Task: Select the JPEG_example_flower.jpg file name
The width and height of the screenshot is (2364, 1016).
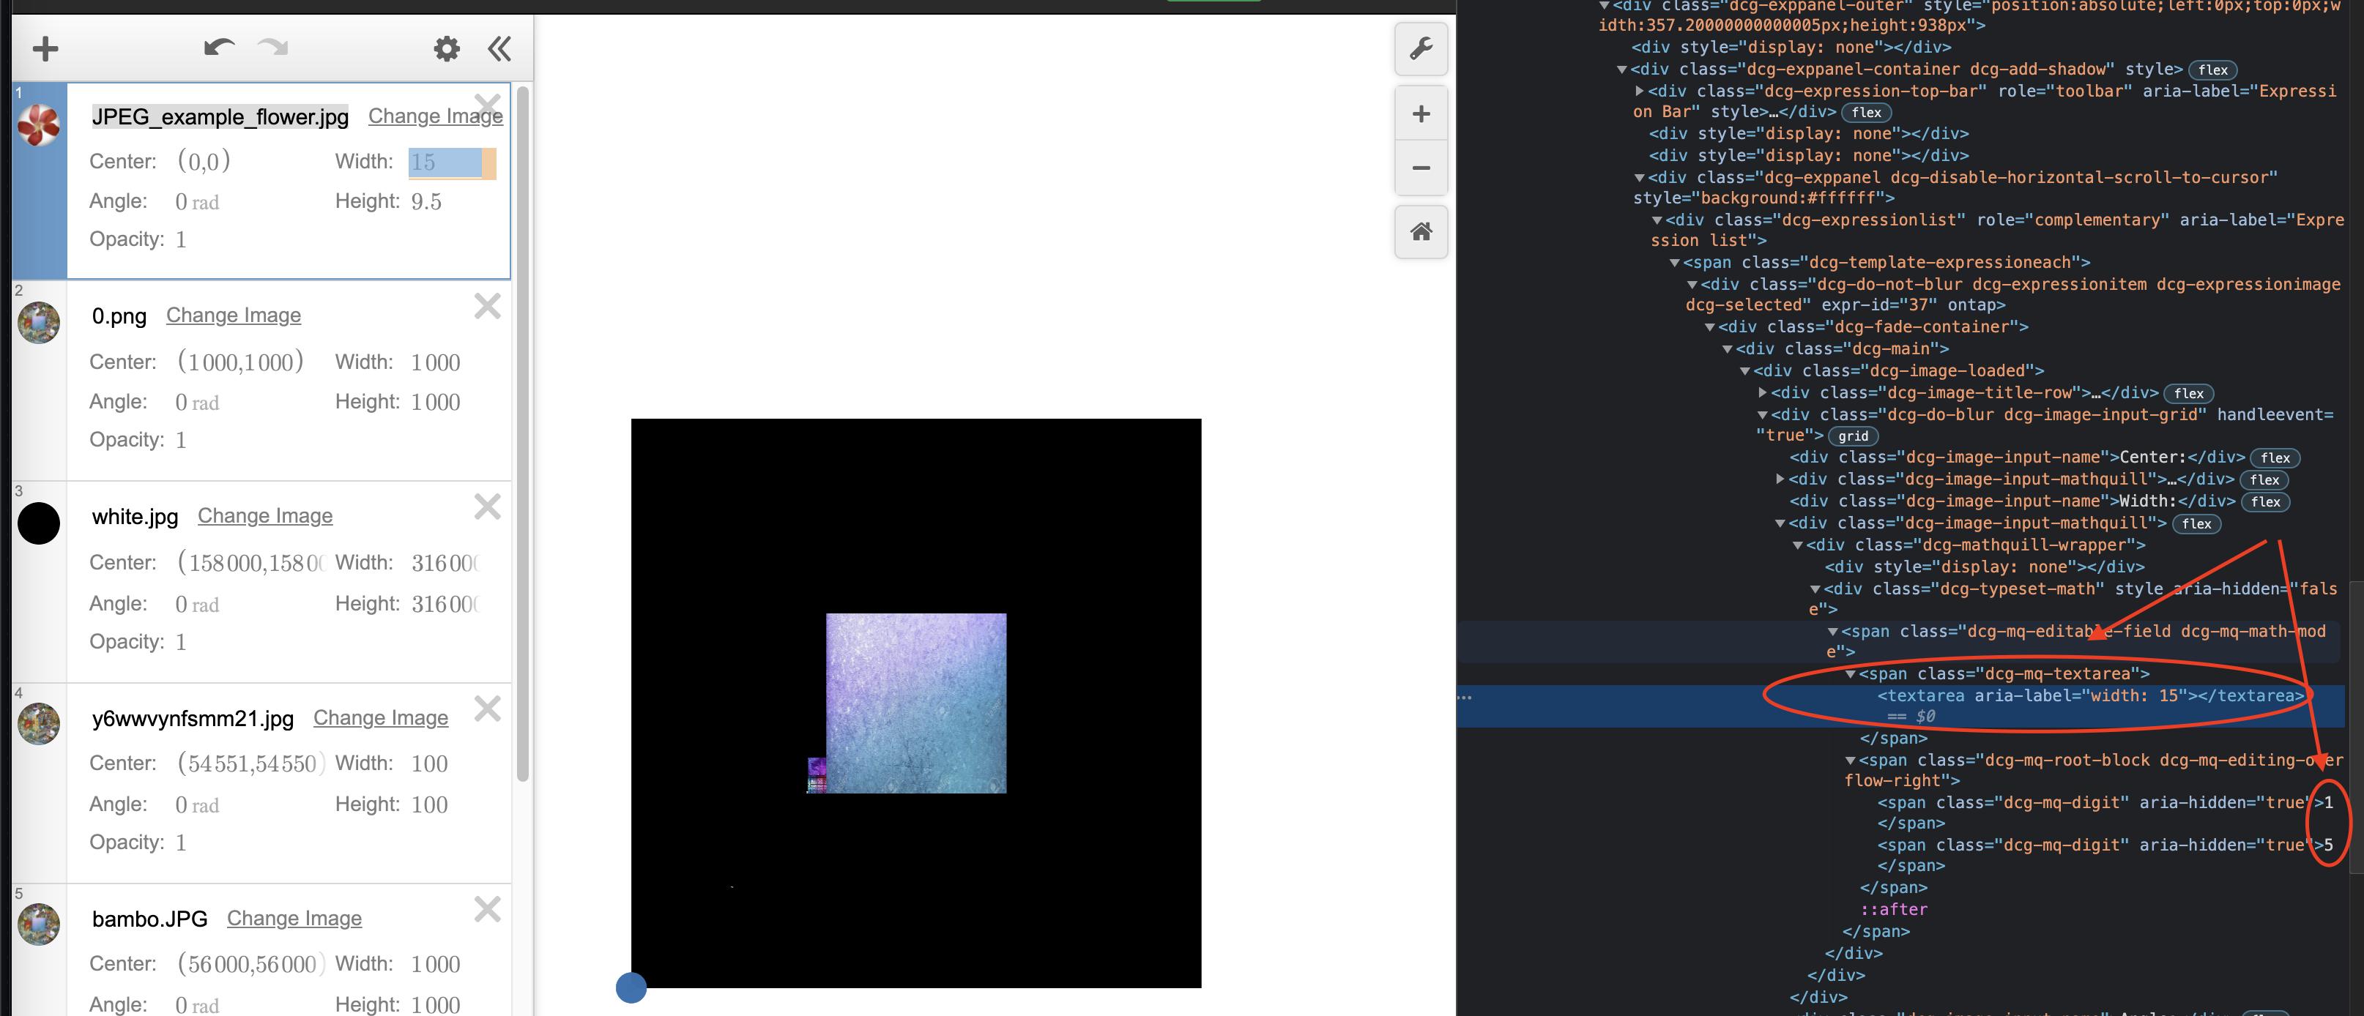Action: [220, 116]
